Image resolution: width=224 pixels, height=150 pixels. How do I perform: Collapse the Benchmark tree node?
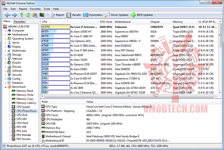[x=5, y=87]
